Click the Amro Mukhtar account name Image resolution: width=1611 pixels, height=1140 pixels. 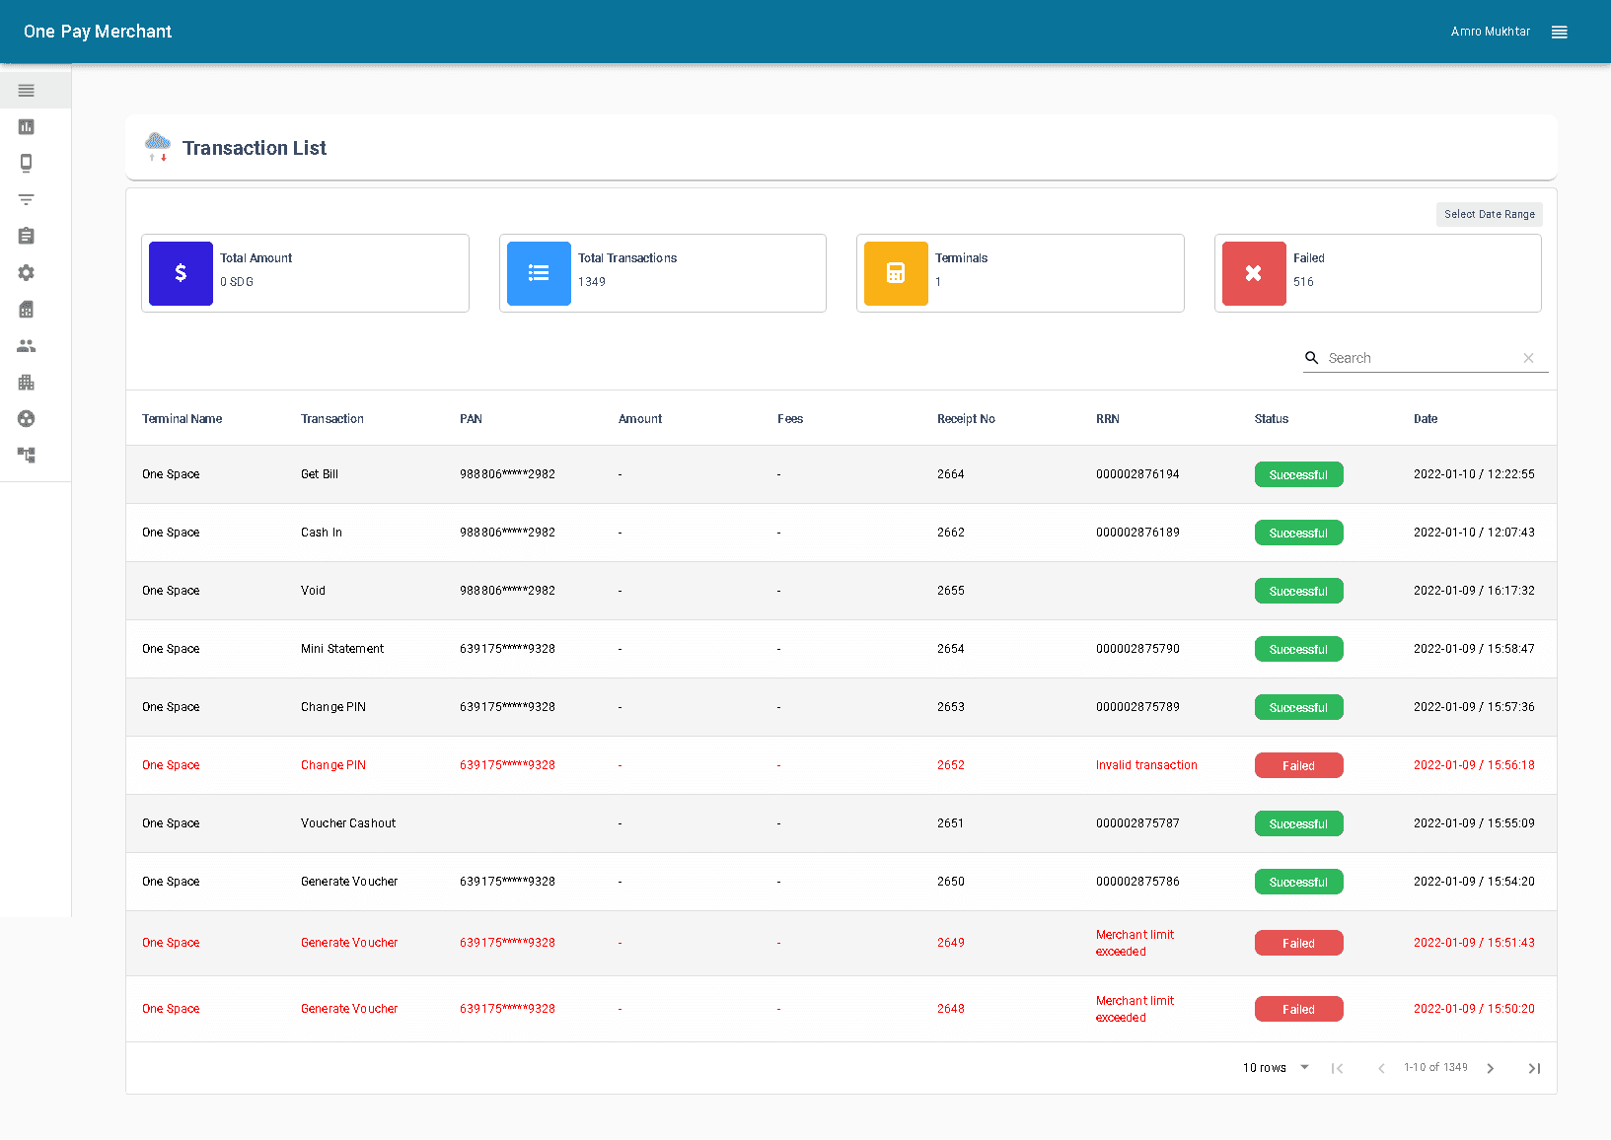point(1490,31)
